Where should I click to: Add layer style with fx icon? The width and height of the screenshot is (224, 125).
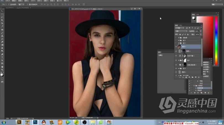tap(183, 77)
